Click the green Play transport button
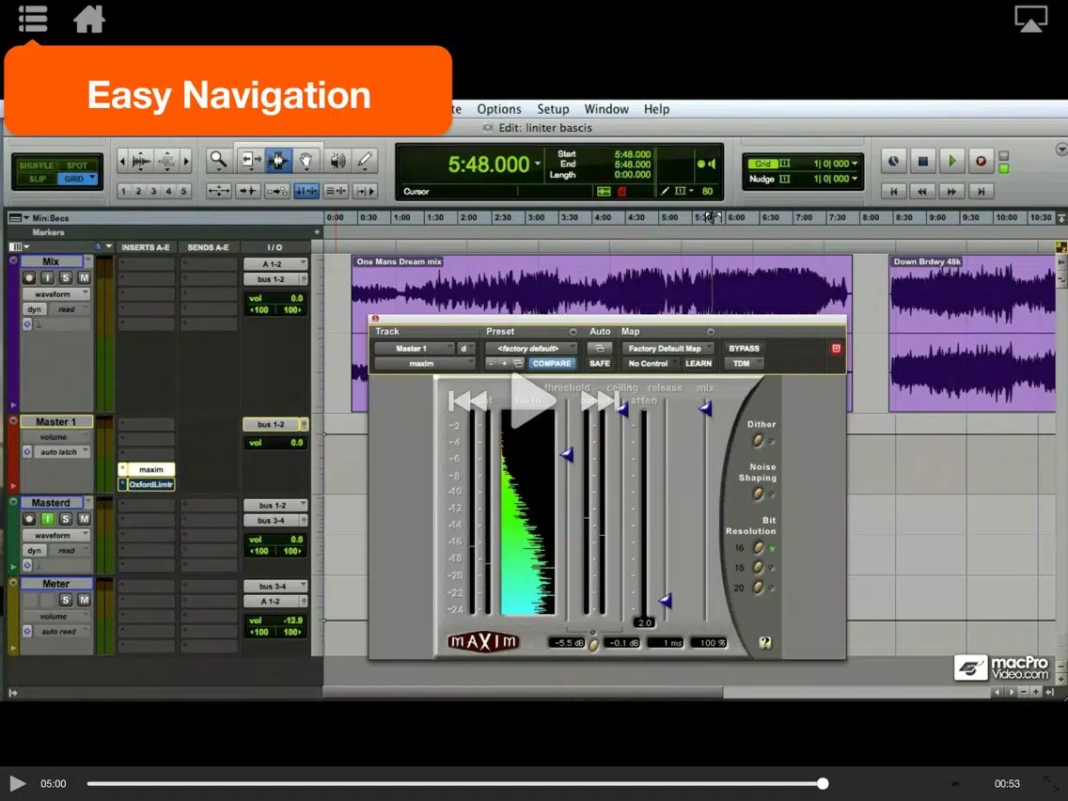Screen dimensions: 1068x801 point(952,162)
